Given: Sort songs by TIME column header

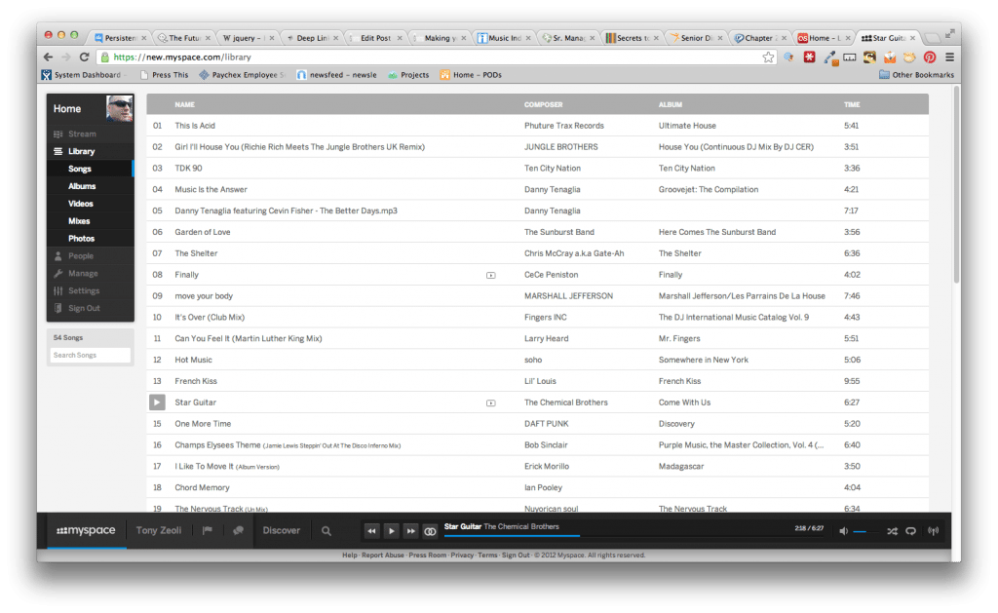Looking at the screenshot, I should click(852, 104).
